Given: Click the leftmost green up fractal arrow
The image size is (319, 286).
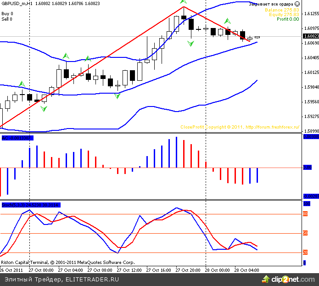Looking at the screenshot, I should pyautogui.click(x=22, y=84).
